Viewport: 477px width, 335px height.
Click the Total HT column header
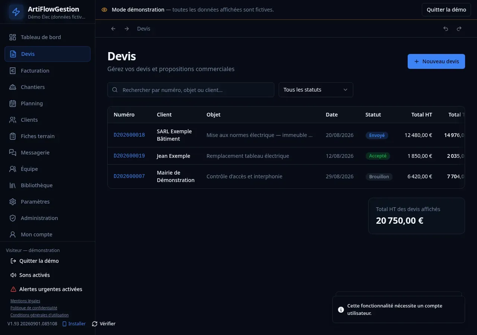coord(422,115)
